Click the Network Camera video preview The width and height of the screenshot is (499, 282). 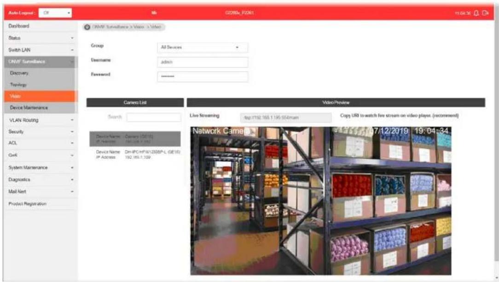coord(321,201)
